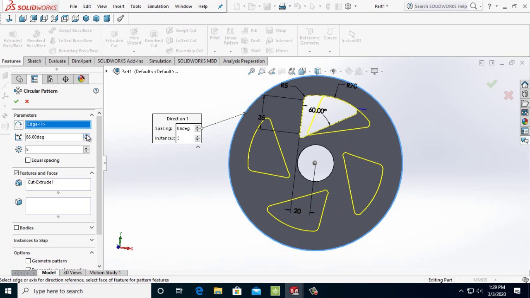Open the DimXpertManager tab icon
530x298 pixels.
click(65, 79)
